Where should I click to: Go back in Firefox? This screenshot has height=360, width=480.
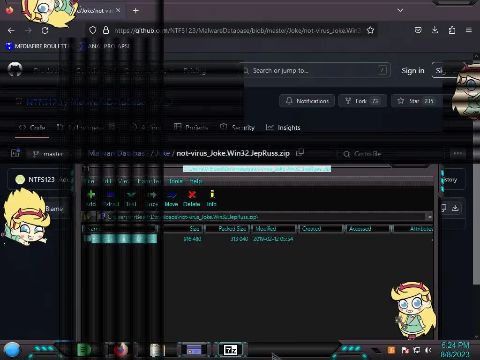[11, 30]
